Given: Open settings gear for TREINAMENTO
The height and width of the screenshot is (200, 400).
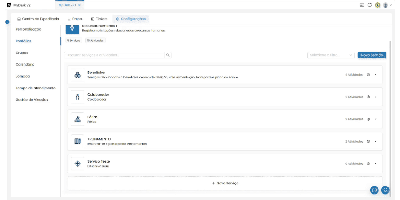Looking at the screenshot, I should 368,141.
